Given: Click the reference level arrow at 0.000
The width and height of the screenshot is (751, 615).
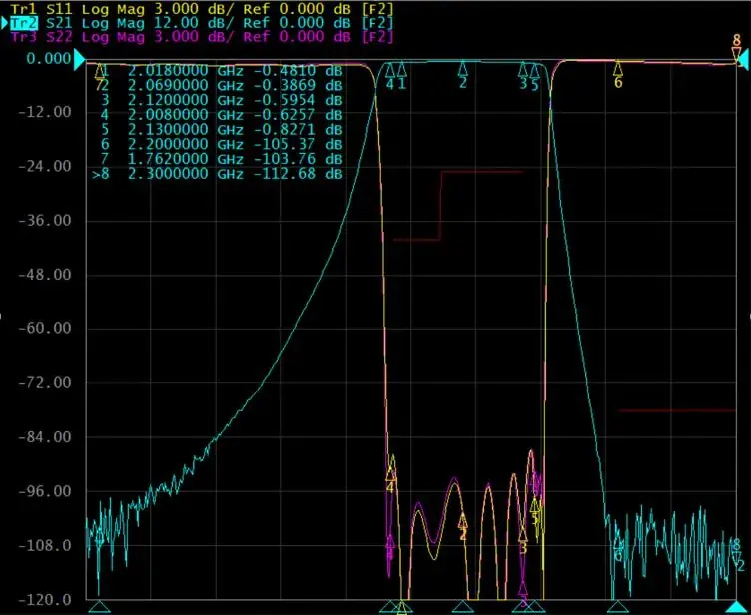Looking at the screenshot, I should point(79,59).
